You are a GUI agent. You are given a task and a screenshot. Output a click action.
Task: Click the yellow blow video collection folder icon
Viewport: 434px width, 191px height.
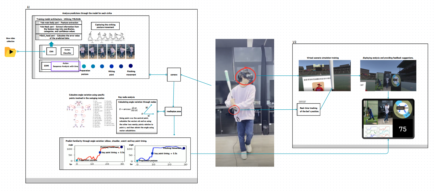pyautogui.click(x=10, y=52)
